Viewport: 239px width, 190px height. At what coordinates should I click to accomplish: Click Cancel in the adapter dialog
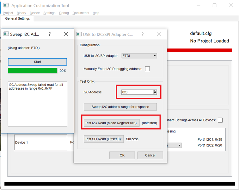[x=150, y=155]
